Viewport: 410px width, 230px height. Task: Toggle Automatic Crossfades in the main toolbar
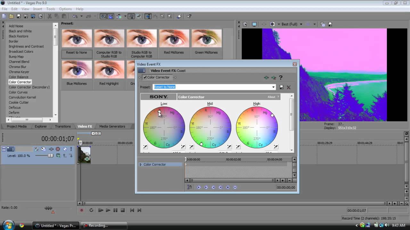coord(111,16)
